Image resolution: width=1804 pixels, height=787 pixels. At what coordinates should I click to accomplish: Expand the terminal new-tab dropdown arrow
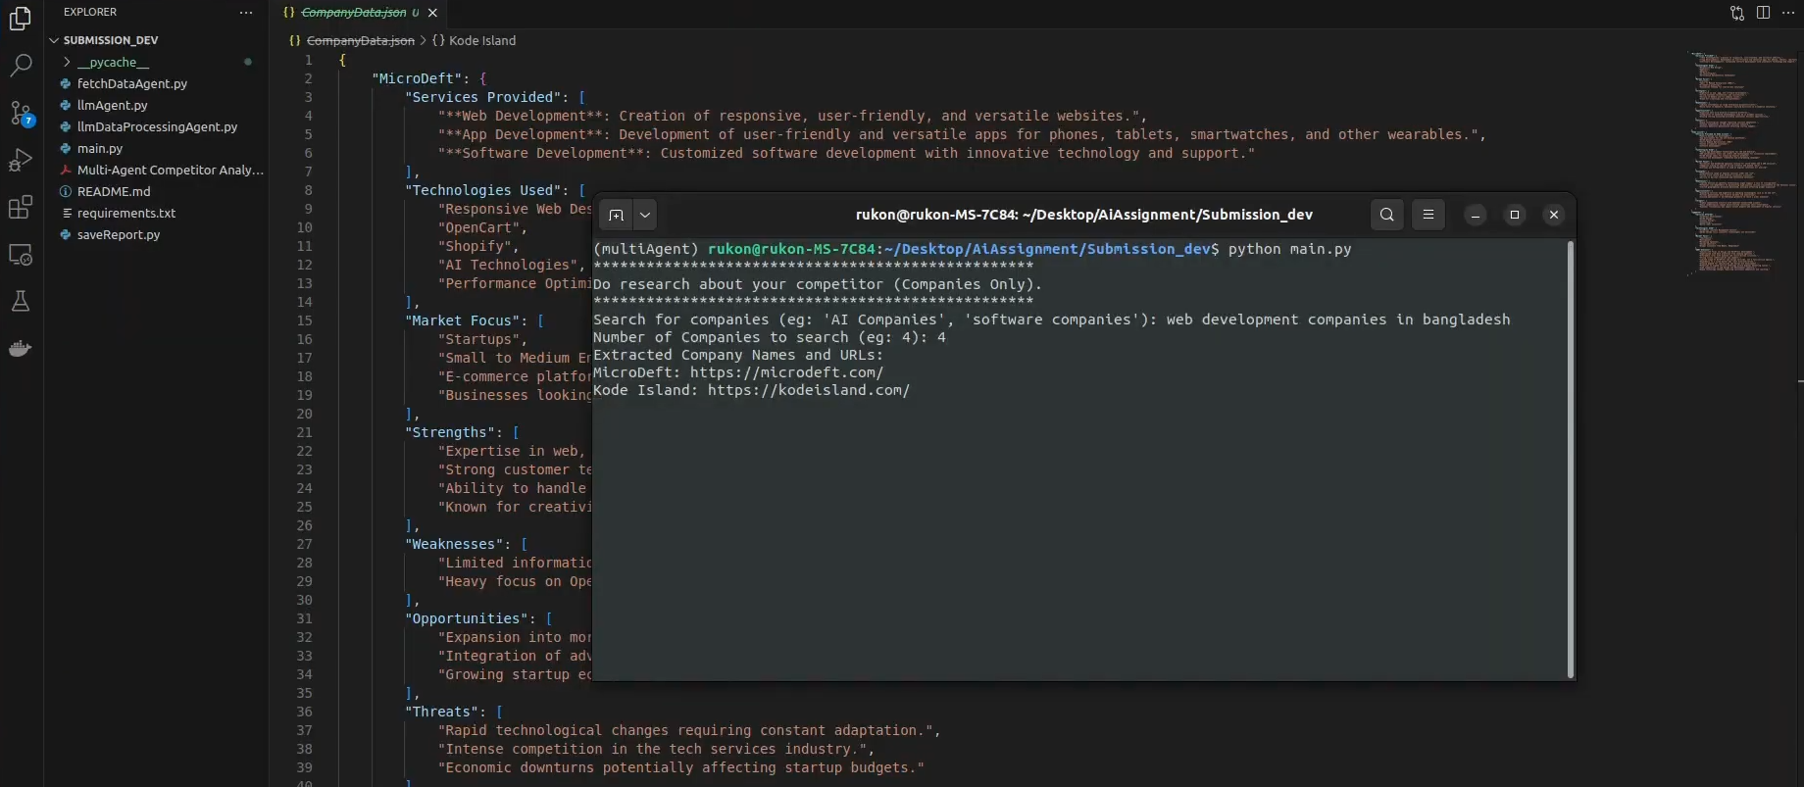(x=644, y=215)
